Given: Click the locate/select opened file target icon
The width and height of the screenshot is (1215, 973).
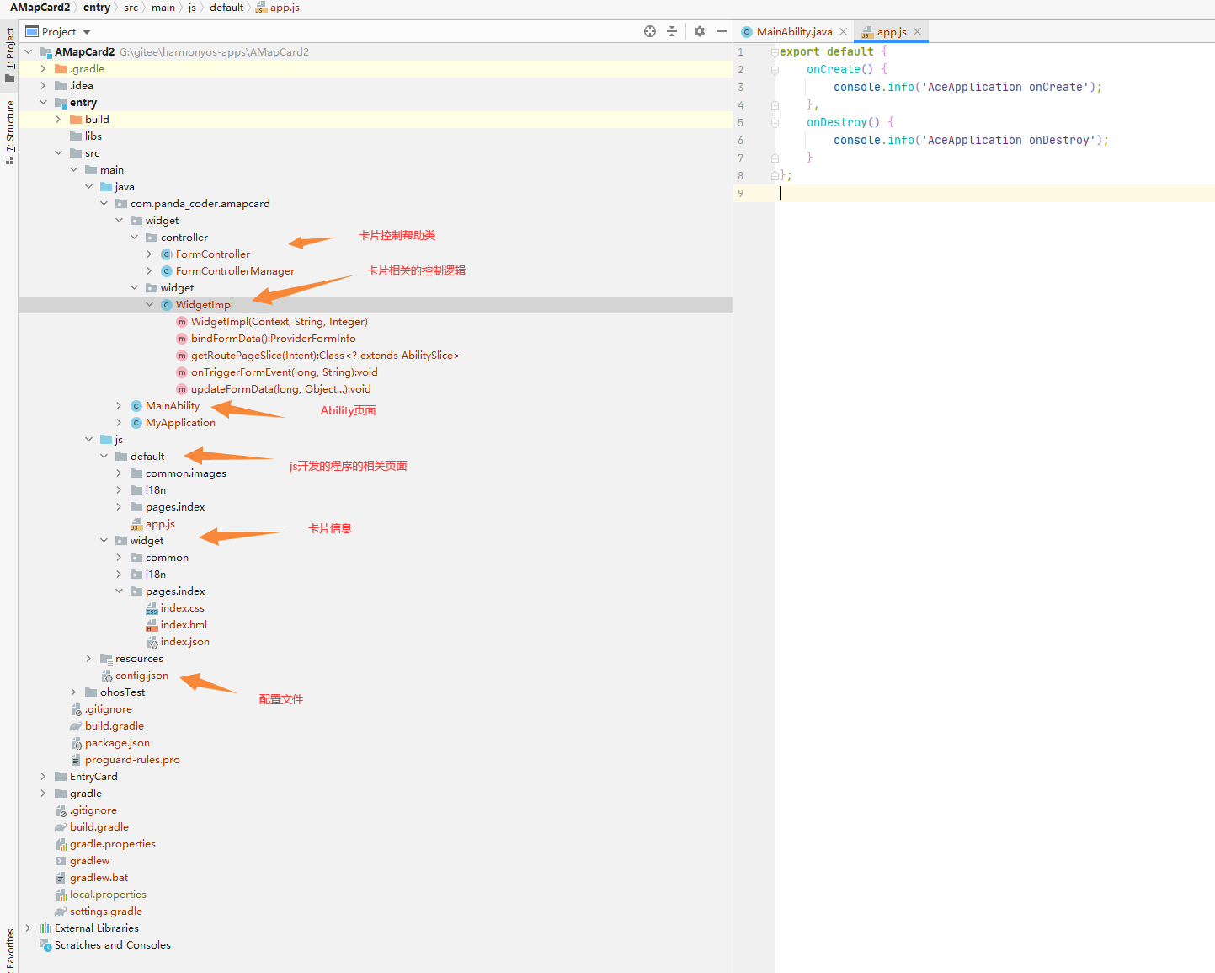Looking at the screenshot, I should (650, 31).
